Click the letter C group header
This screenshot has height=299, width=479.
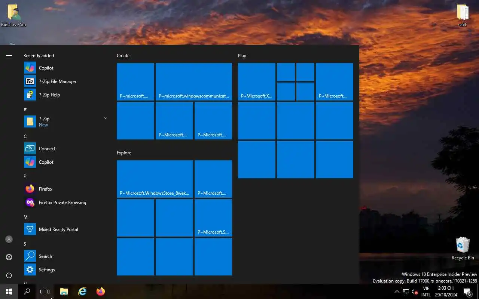pyautogui.click(x=25, y=136)
